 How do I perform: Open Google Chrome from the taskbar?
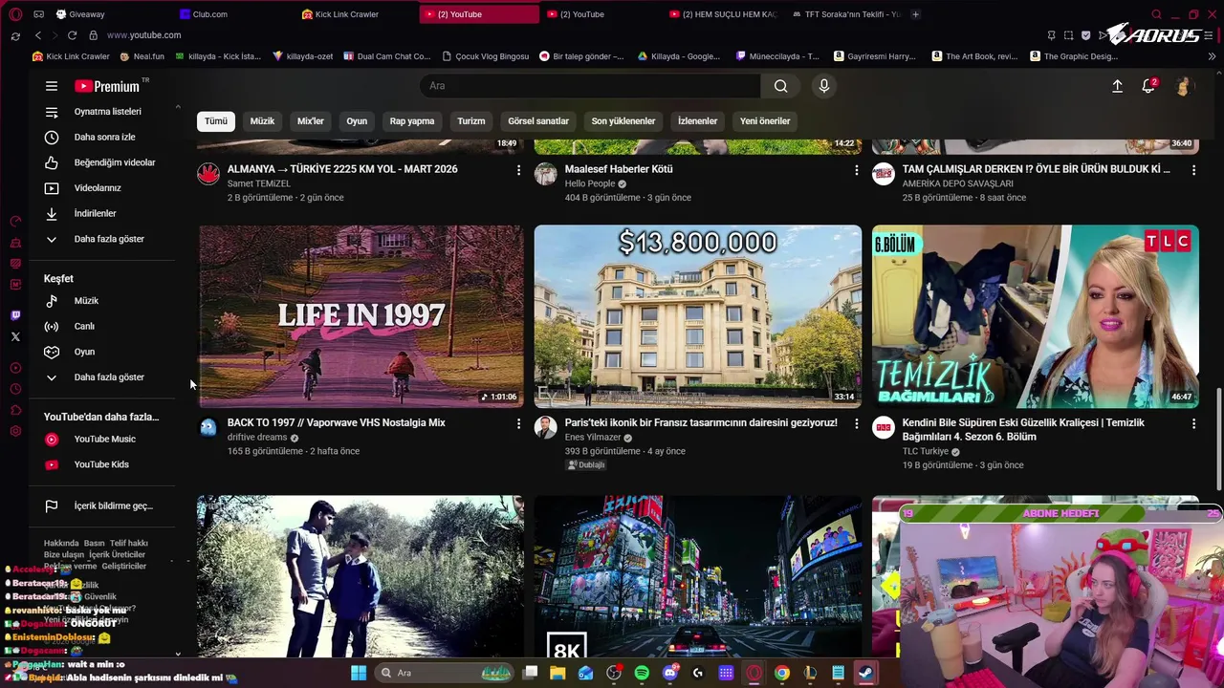781,673
